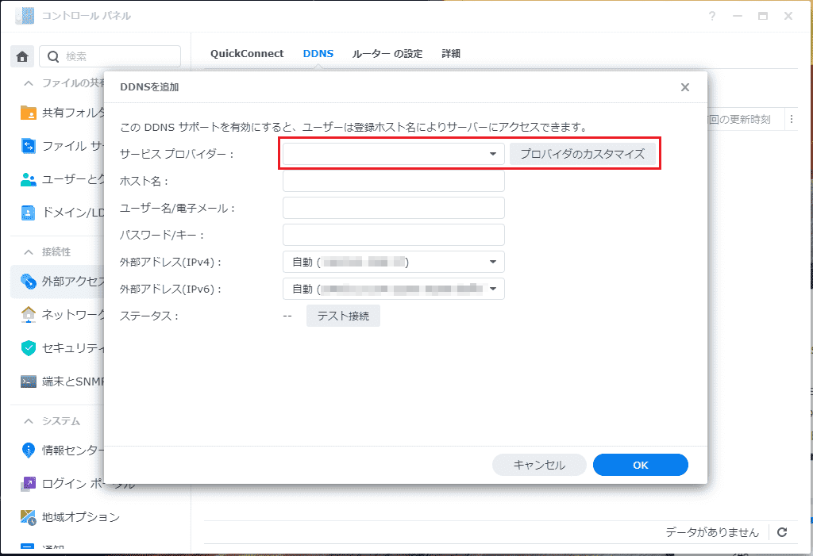Select the DDNS tab

(x=318, y=53)
